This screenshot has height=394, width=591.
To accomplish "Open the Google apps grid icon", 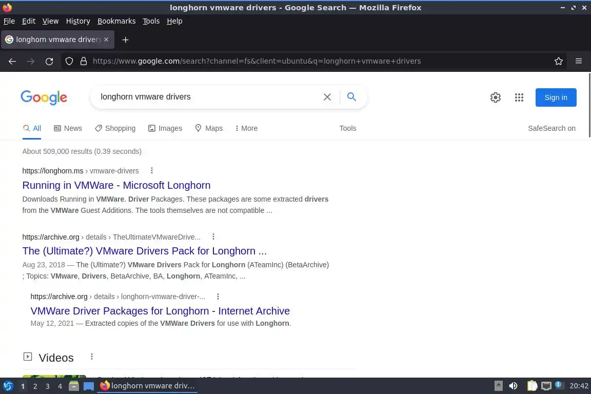I will 519,97.
